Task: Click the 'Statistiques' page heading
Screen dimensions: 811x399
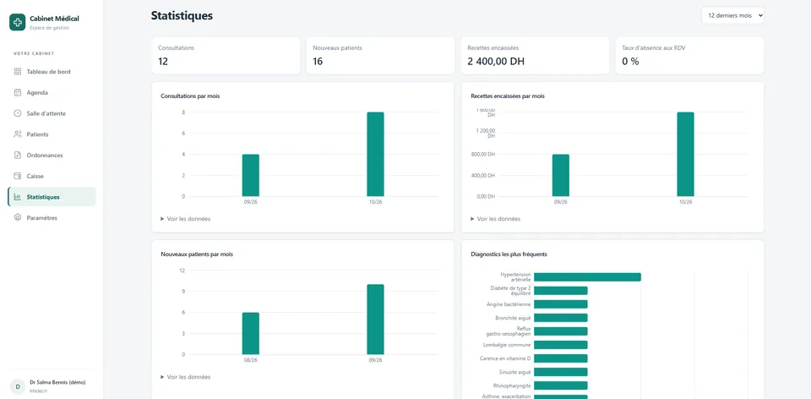Action: pos(182,15)
